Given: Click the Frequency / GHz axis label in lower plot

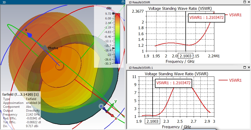Looking at the screenshot, I should (176, 127).
